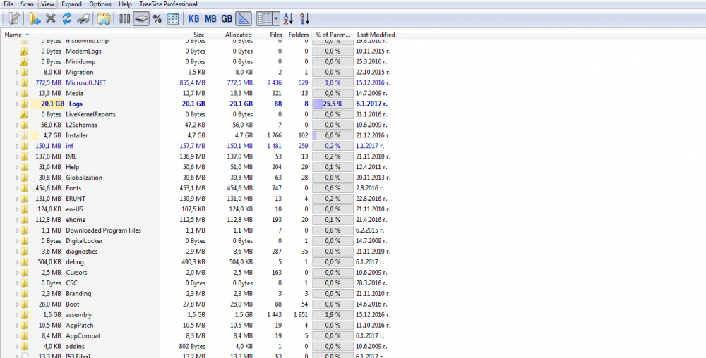
Task: Click the stop scan X icon
Action: coord(51,18)
